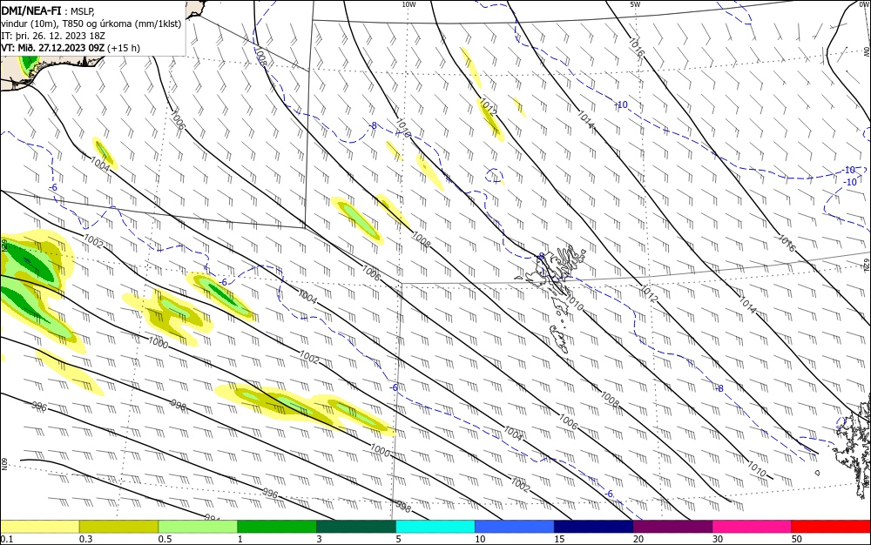Screen dimensions: 871x545
Task: Choose the navy 15–20 legend swatch
Action: (x=594, y=527)
